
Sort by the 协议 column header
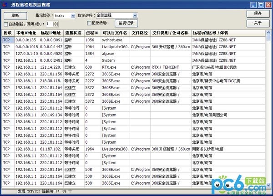tap(8, 33)
